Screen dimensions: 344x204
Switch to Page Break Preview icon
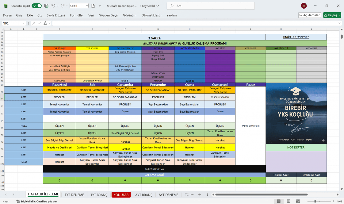coord(298,201)
